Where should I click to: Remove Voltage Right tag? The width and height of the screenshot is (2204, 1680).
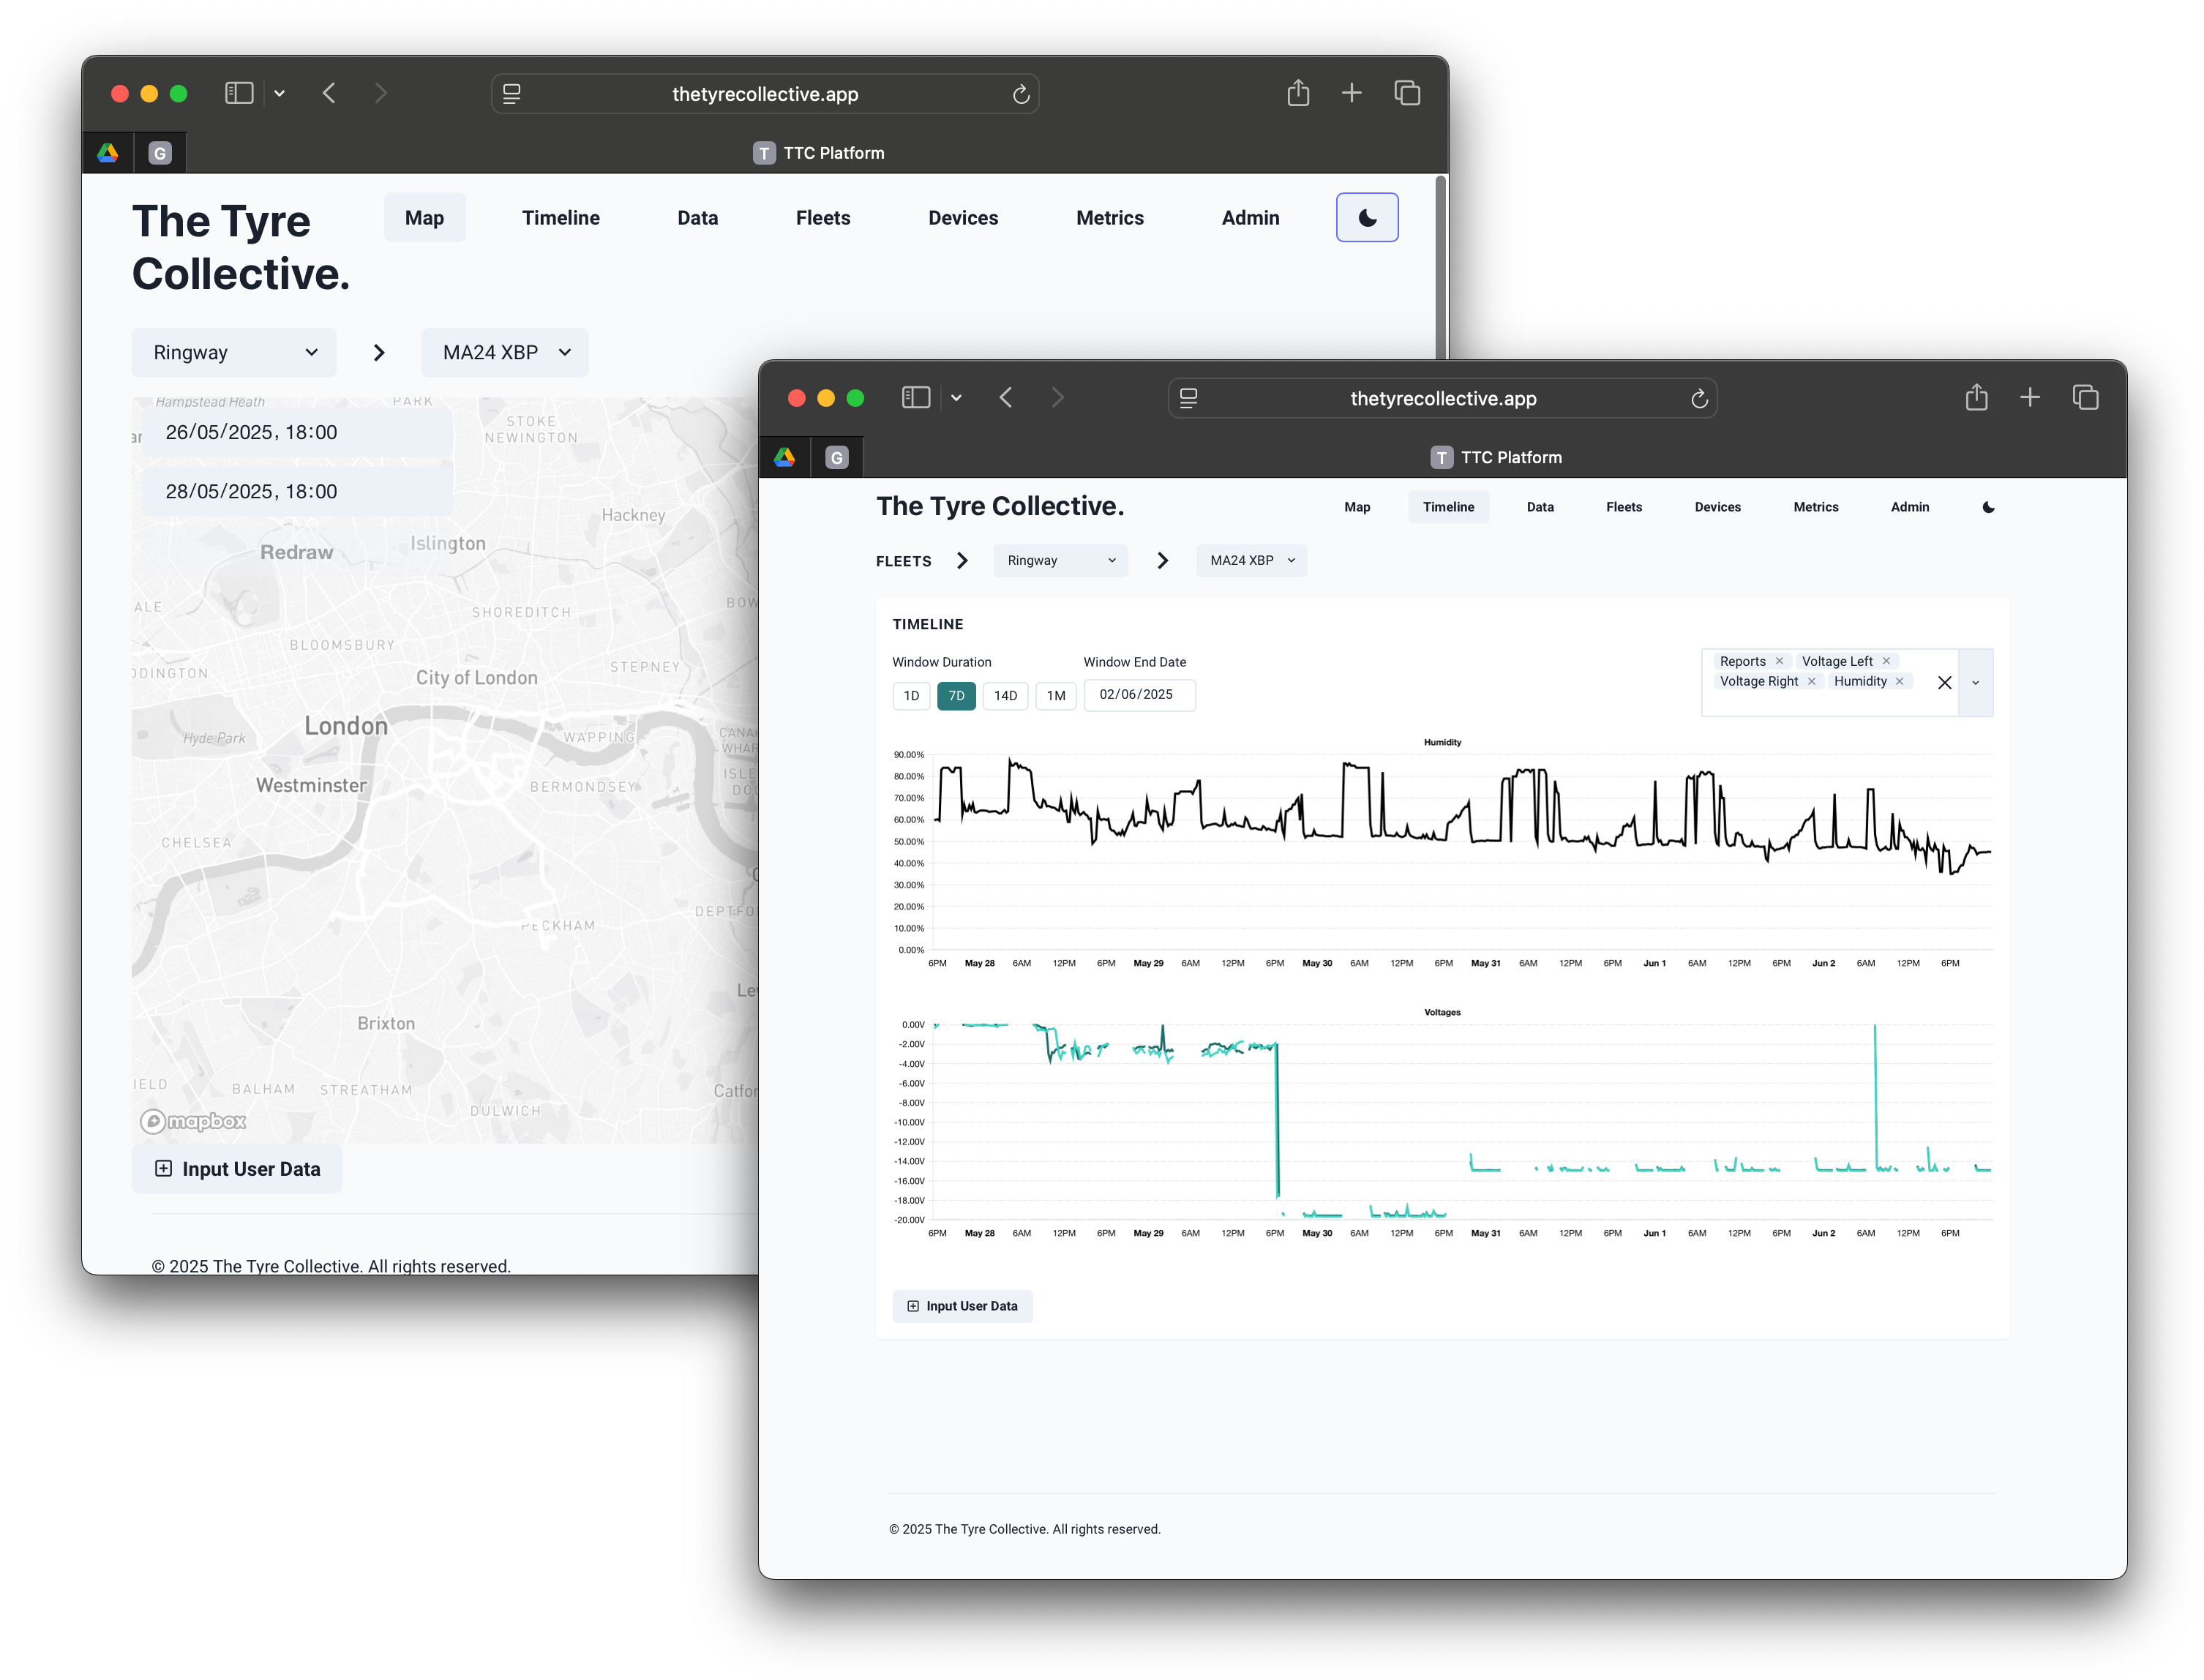pyautogui.click(x=1811, y=681)
